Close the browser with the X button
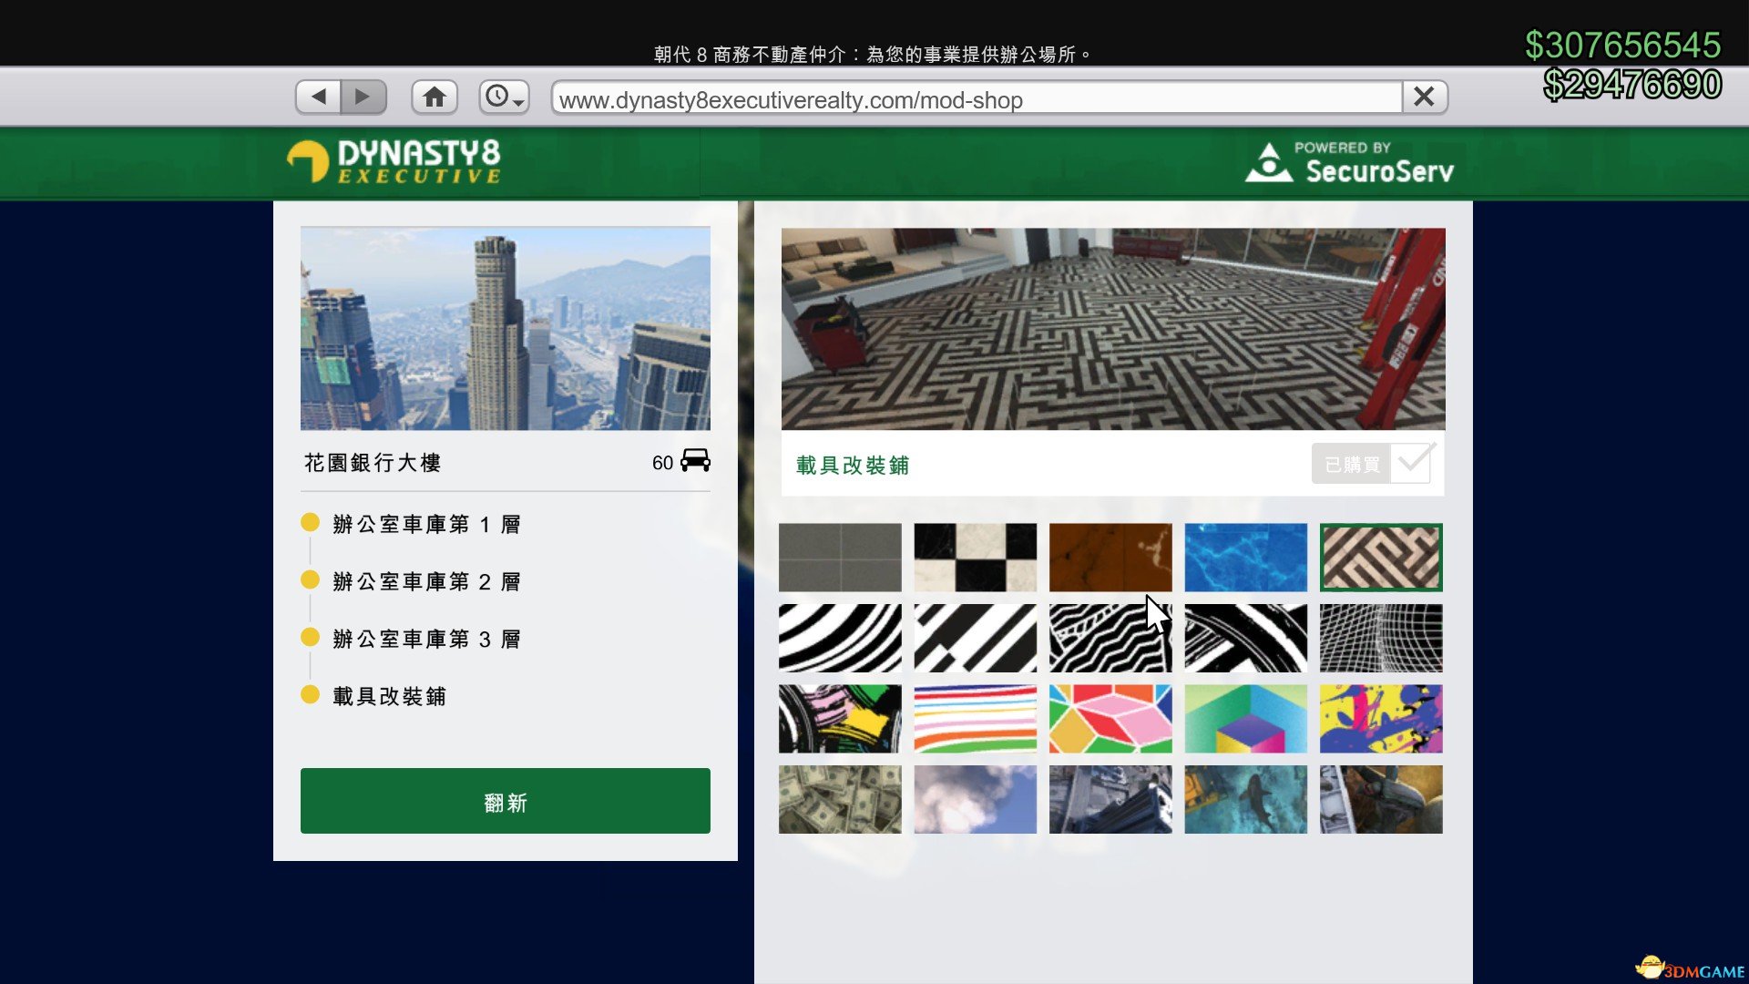Viewport: 1749px width, 984px height. point(1425,97)
